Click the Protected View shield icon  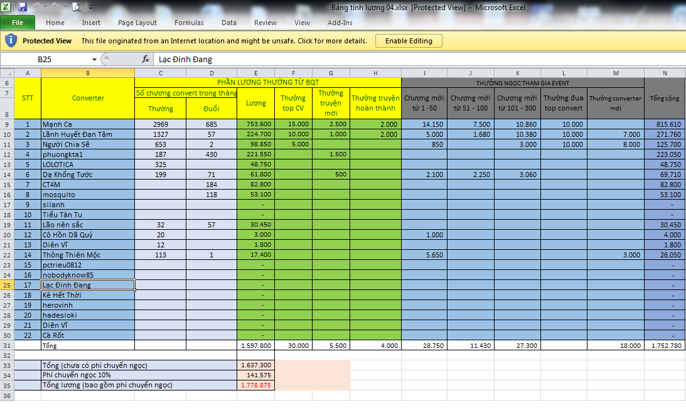click(11, 41)
